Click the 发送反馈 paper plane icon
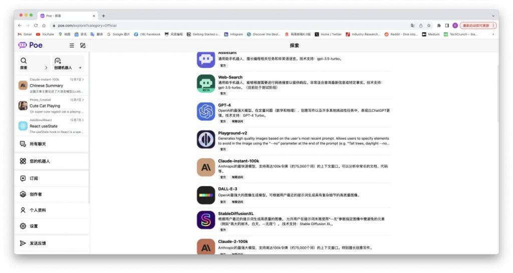The height and width of the screenshot is (273, 513). [23, 243]
